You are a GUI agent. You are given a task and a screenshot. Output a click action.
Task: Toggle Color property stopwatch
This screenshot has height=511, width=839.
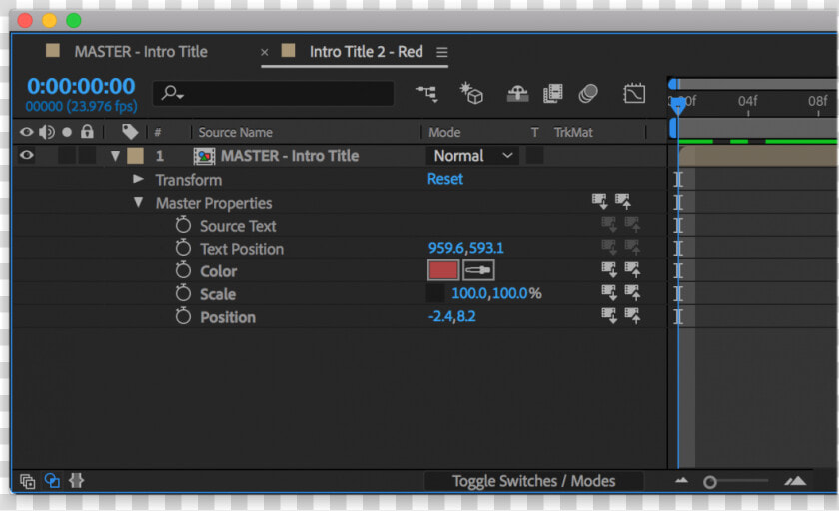[183, 270]
